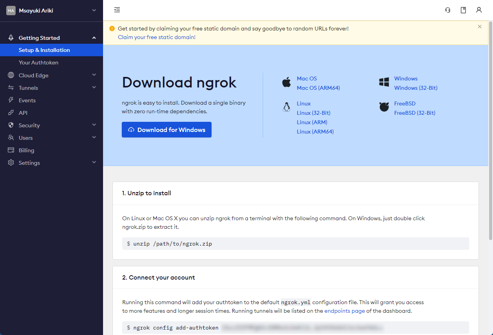Switch to Your Authtoken page
Image resolution: width=493 pixels, height=335 pixels.
tap(39, 62)
